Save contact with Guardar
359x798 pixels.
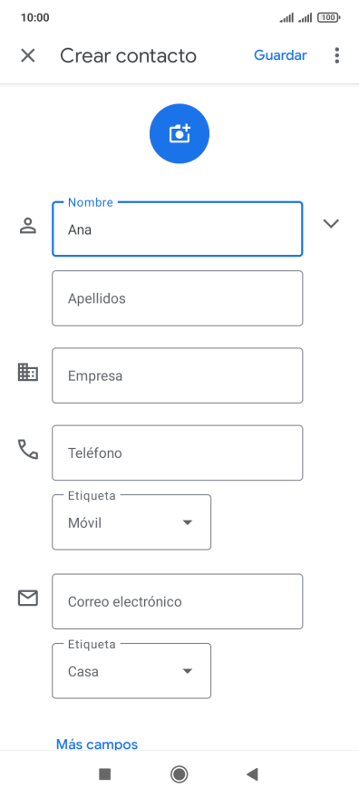(280, 55)
